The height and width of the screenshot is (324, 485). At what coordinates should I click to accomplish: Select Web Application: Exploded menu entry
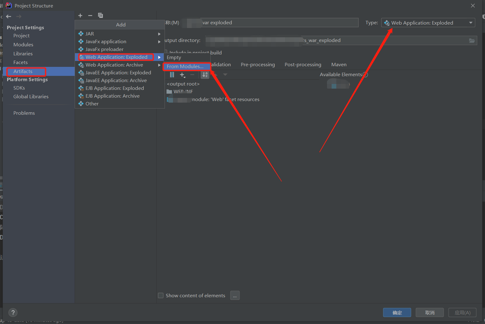click(119, 57)
